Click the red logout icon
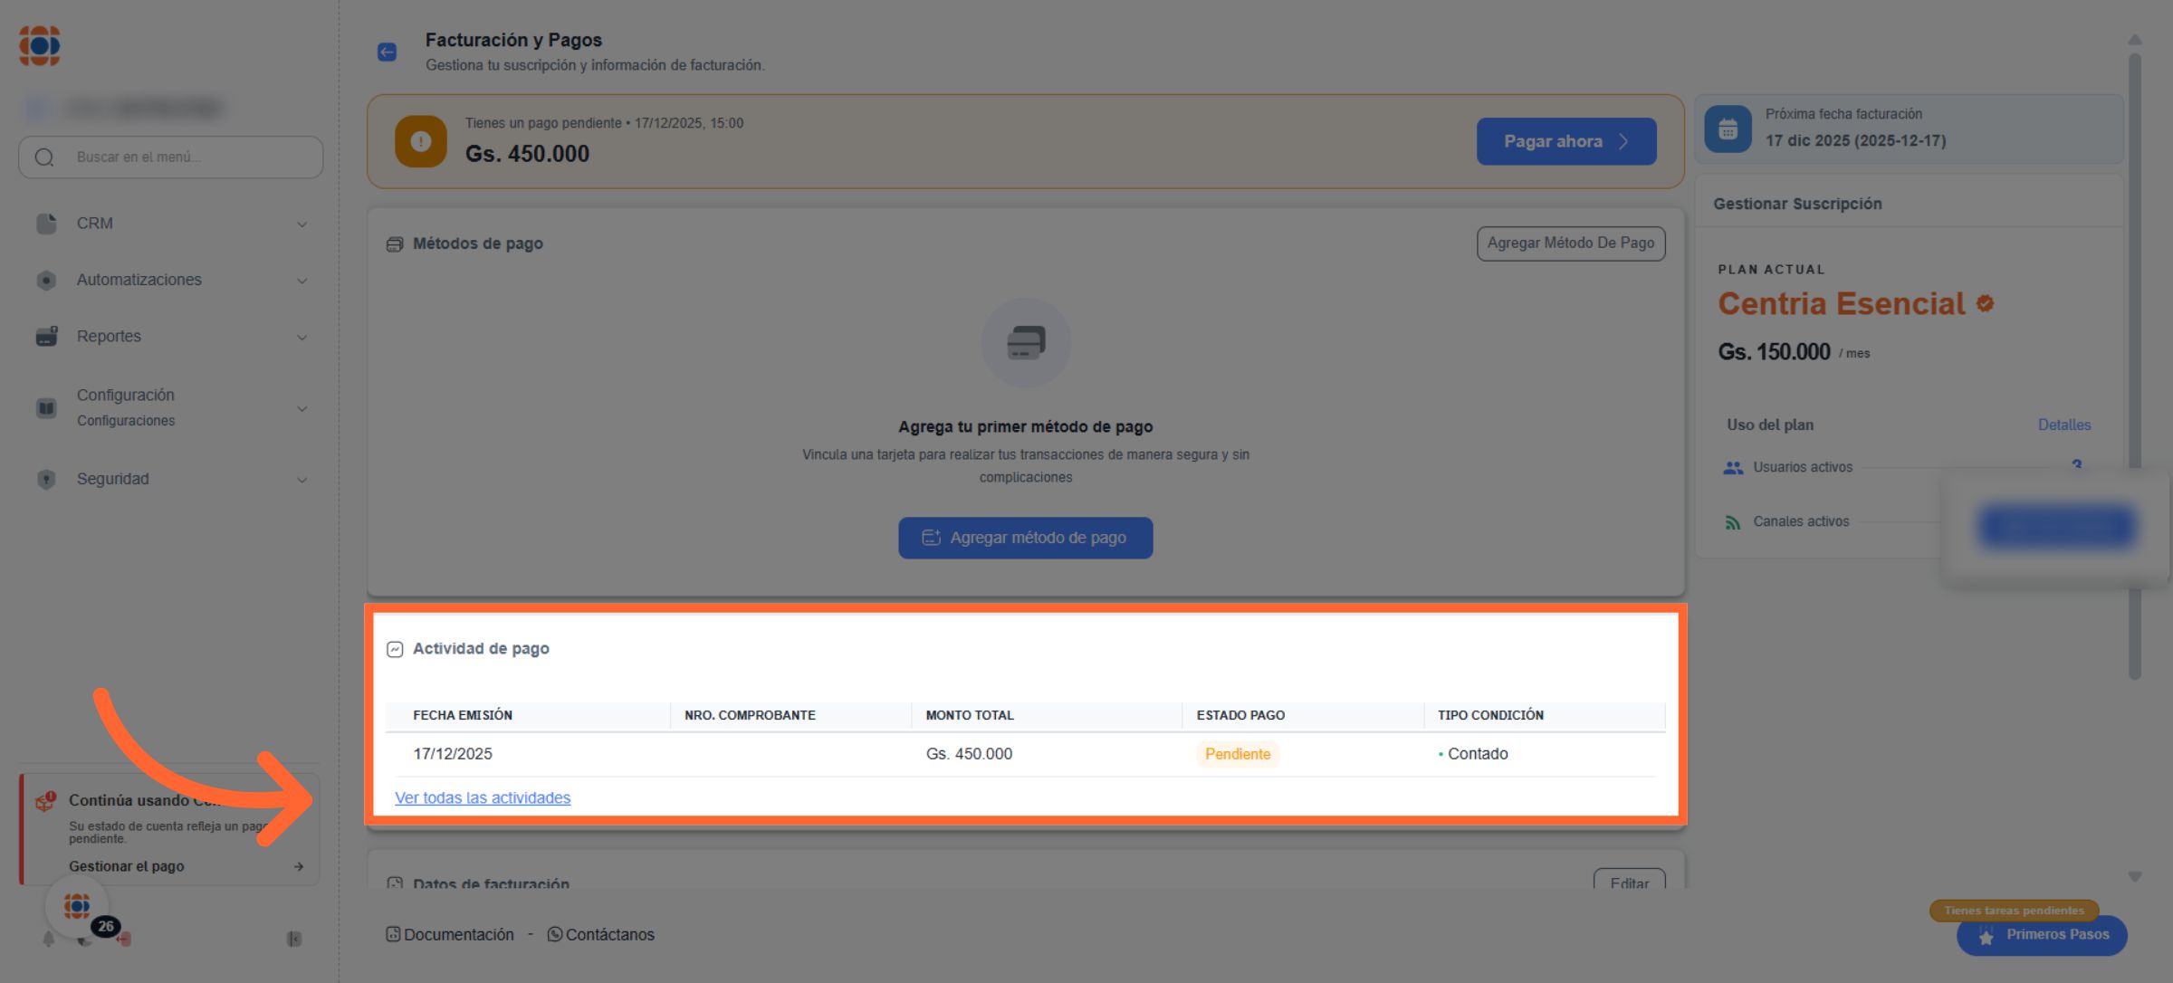 [x=124, y=940]
